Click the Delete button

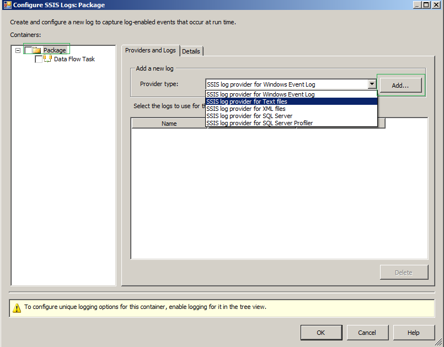point(404,272)
